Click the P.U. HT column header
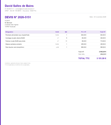 click(84, 32)
